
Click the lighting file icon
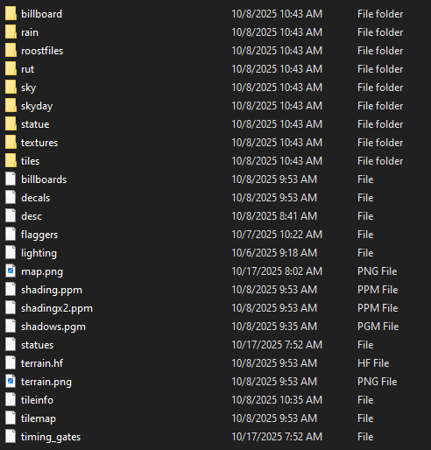point(11,253)
